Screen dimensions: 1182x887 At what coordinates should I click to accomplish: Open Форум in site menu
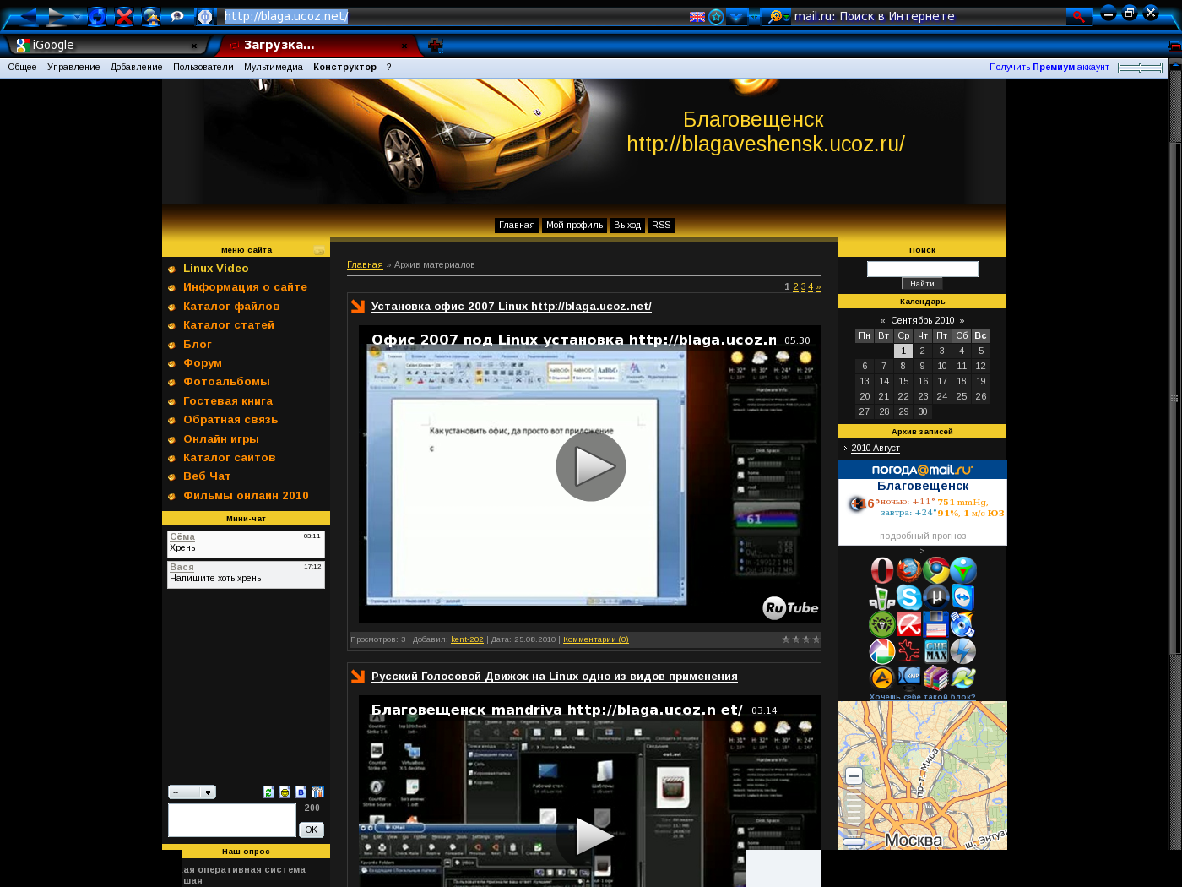pyautogui.click(x=203, y=363)
